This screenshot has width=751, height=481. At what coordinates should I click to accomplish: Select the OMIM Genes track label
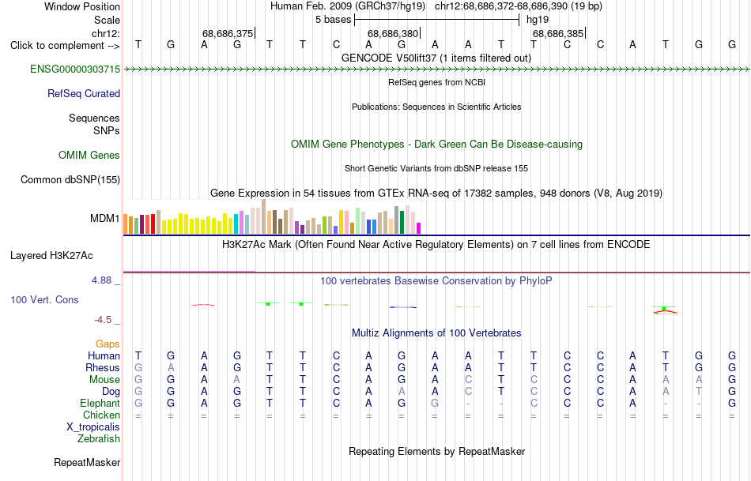(x=89, y=155)
